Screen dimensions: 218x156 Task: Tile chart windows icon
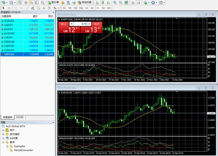[126, 2]
